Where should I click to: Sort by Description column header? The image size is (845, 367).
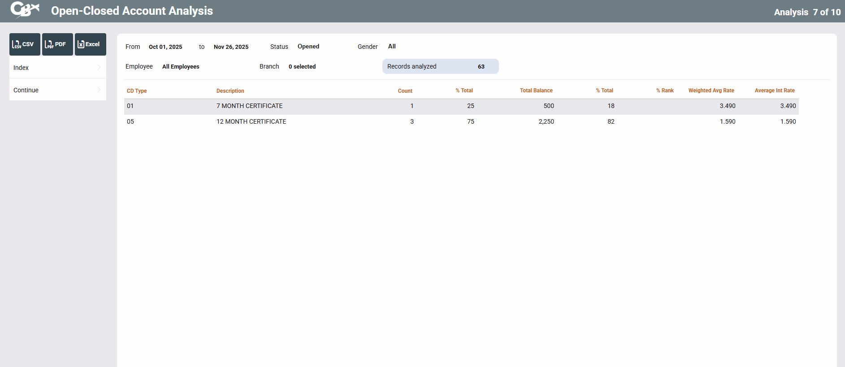[230, 91]
